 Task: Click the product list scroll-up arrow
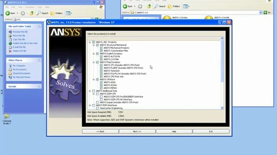pyautogui.click(x=222, y=38)
